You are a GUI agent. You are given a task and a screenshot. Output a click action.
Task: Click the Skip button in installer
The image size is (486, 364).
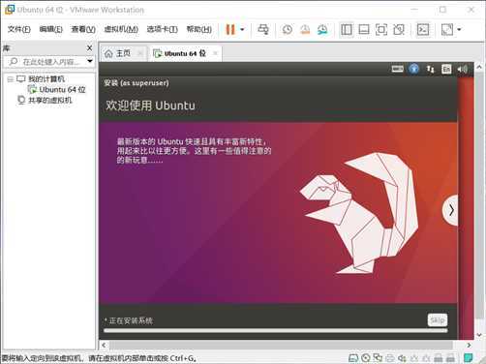[x=438, y=320]
